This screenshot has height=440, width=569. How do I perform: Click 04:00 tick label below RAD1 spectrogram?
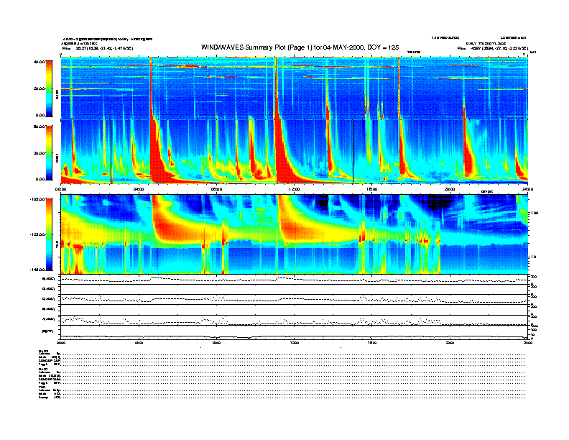tap(139, 189)
